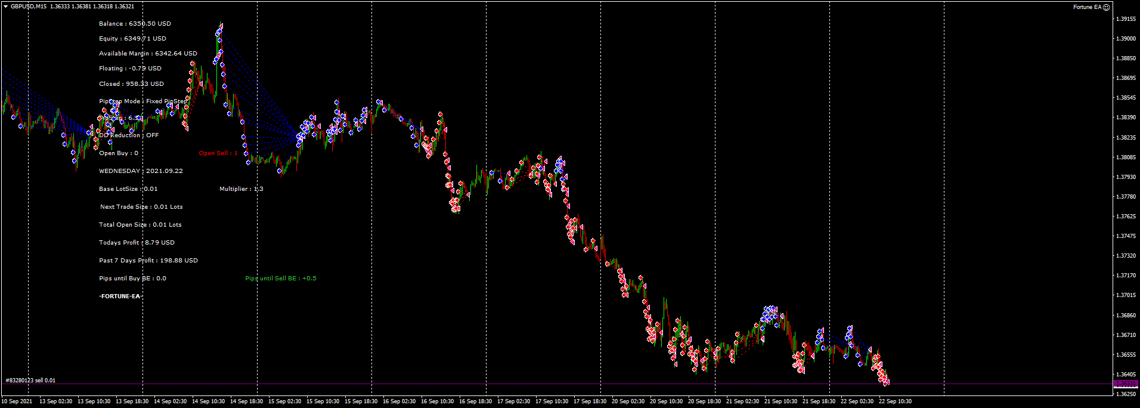Click the 1.38695 price scale value
1140x408 pixels.
coord(1126,78)
